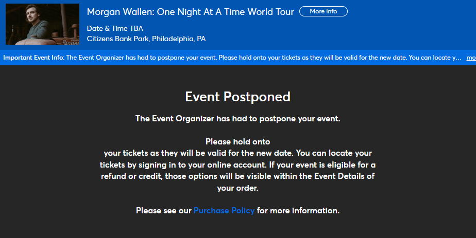Click the Date & Time TBA text
Image resolution: width=476 pixels, height=238 pixels.
pyautogui.click(x=115, y=28)
